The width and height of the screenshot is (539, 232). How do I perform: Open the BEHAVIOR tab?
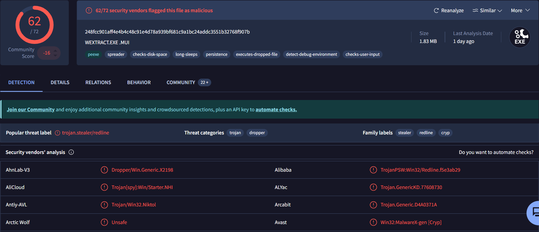[139, 82]
